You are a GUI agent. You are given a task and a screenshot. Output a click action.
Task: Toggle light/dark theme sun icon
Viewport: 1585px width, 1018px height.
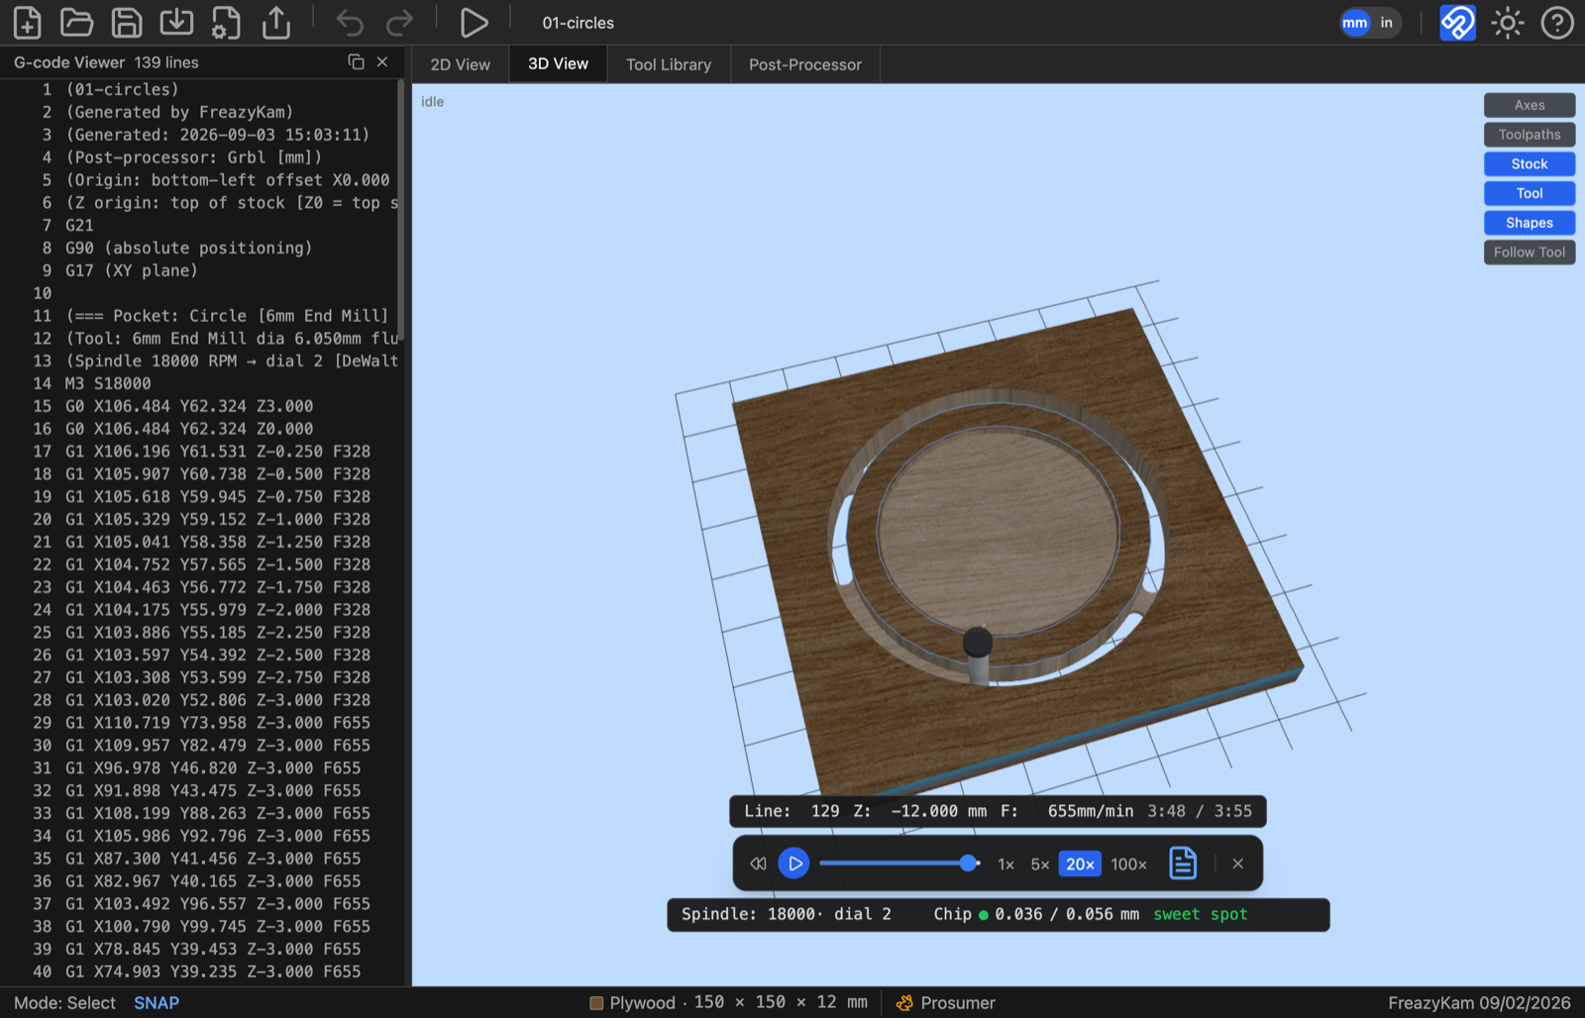pyautogui.click(x=1508, y=22)
